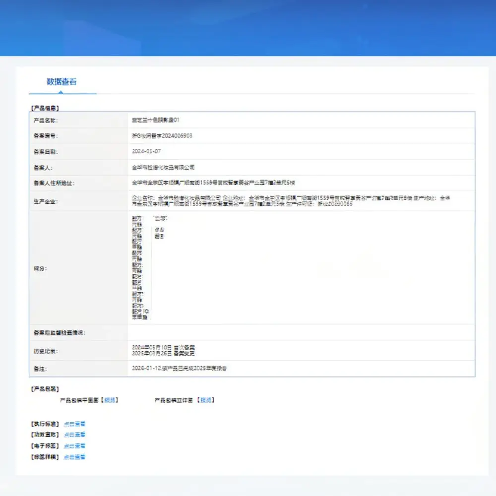Click the 【产品包装】 section heading
Screen dimensions: 496x496
[x=45, y=389]
